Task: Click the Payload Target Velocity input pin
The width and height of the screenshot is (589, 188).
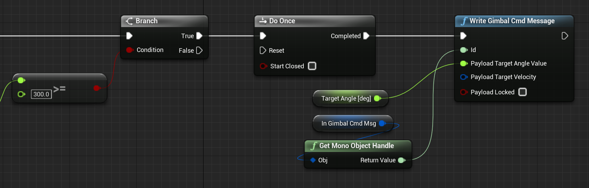Action: 463,77
